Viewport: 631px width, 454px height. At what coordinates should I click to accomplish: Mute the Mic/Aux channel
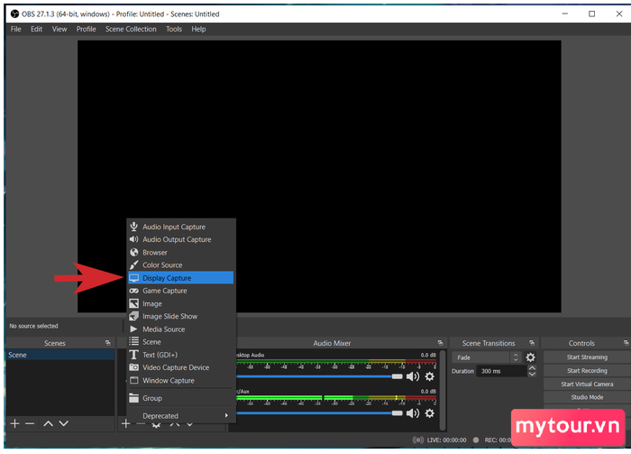tap(413, 413)
